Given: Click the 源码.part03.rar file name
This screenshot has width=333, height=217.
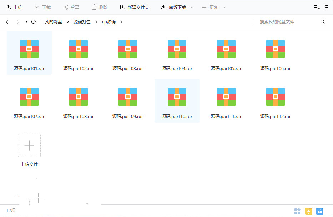Looking at the screenshot, I should [x=128, y=69].
